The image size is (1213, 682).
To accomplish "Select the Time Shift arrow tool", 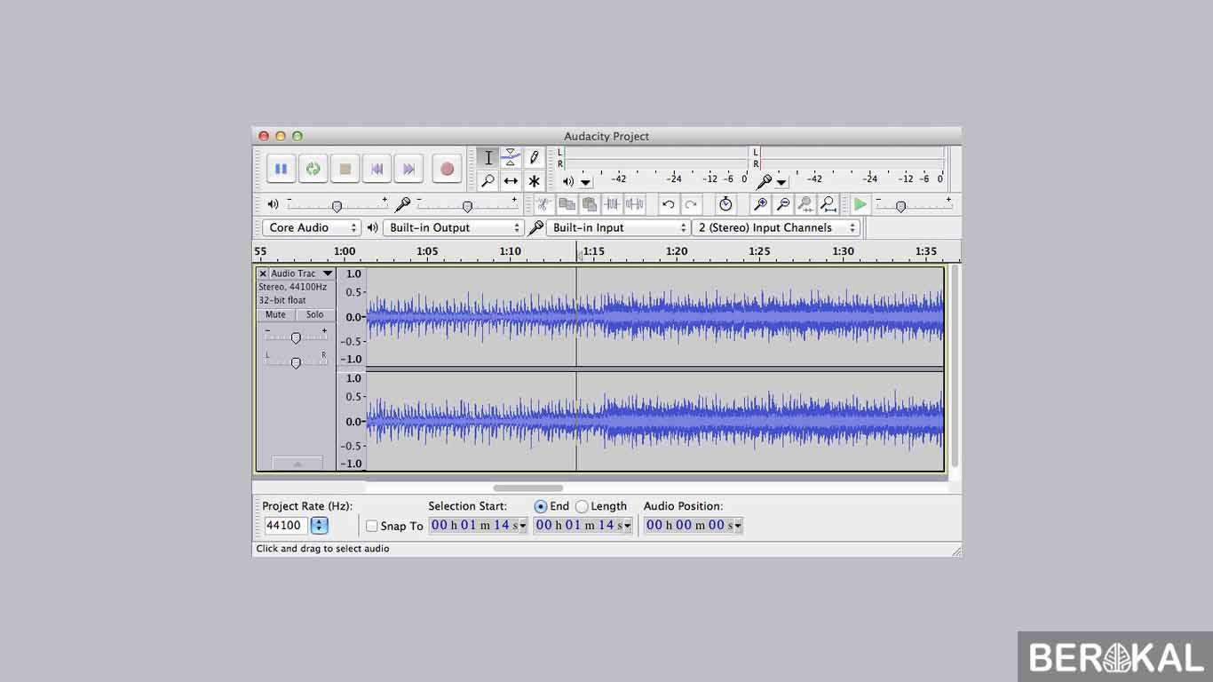I will pyautogui.click(x=511, y=181).
